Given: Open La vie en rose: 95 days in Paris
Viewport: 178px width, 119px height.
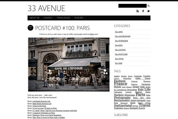Looking at the screenshot, I should 44,108.
